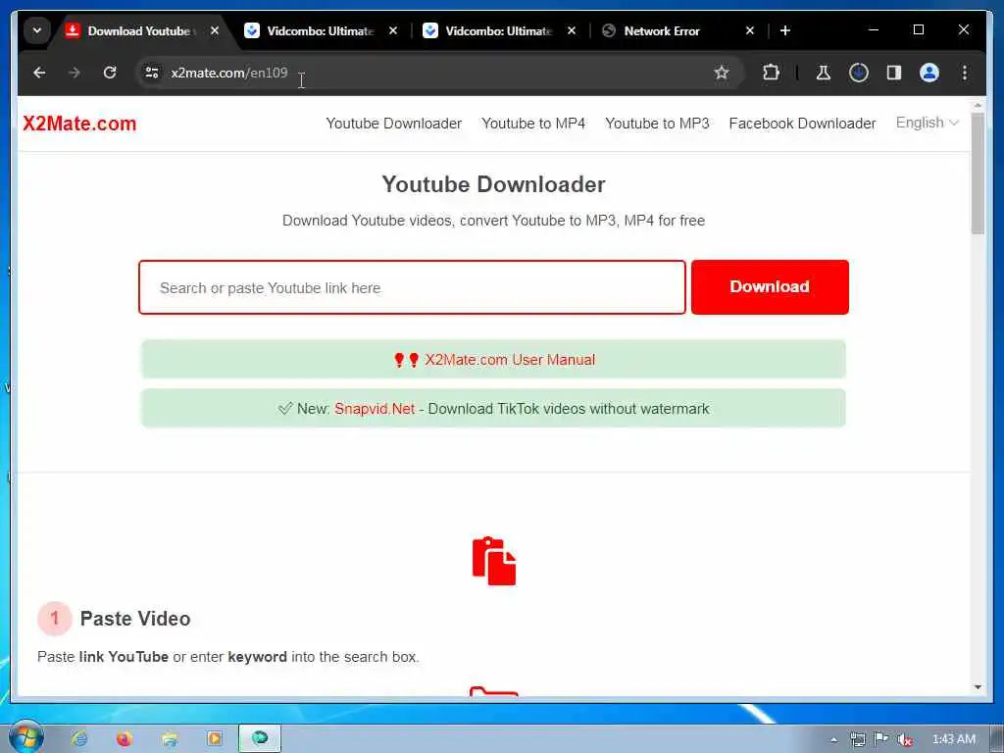The image size is (1004, 753).
Task: Go back using browser back arrow
Action: [x=39, y=73]
